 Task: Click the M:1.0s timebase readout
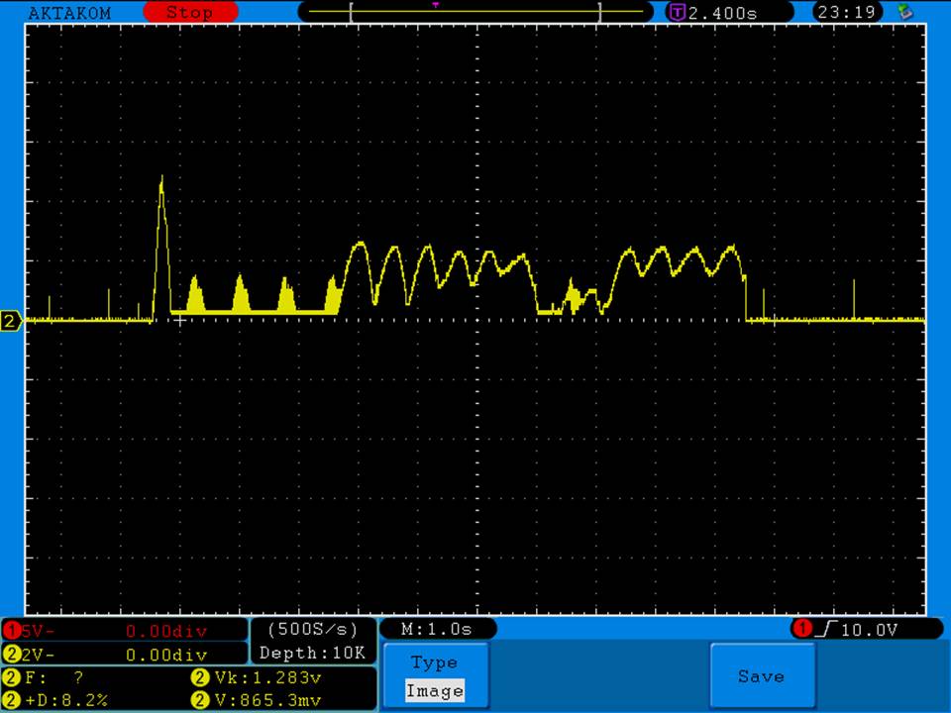click(437, 629)
